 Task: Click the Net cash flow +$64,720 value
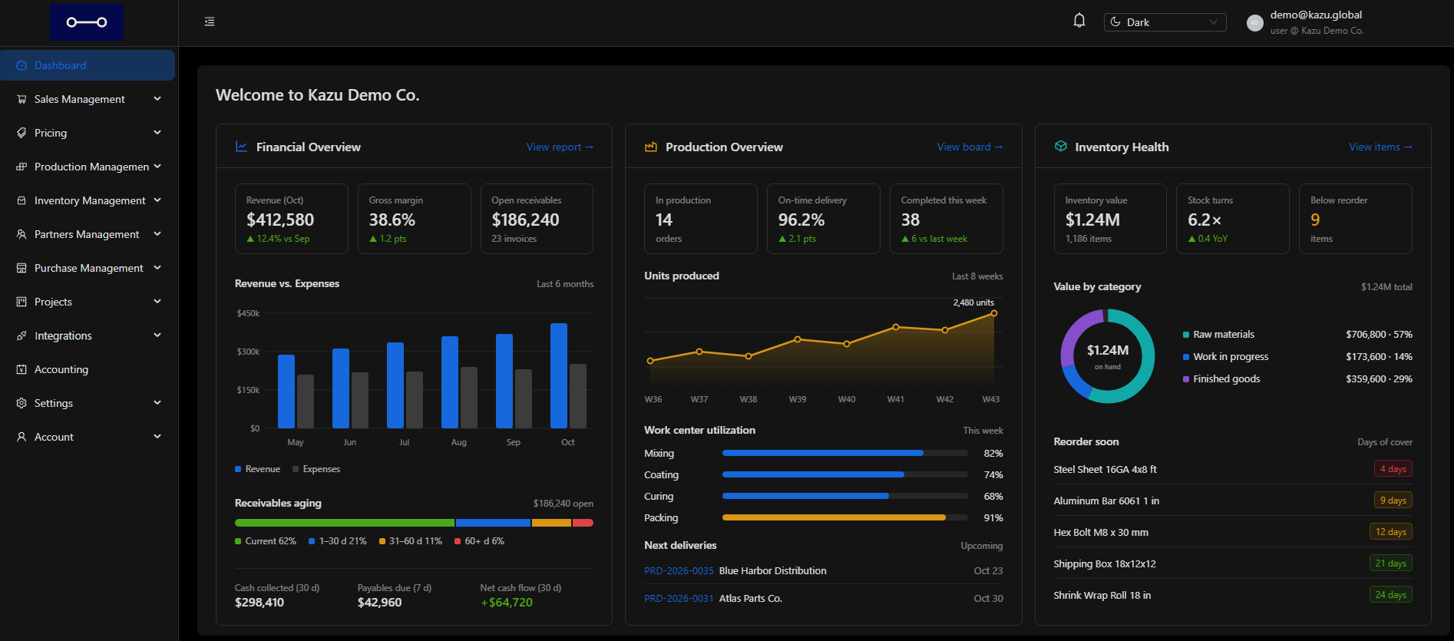coord(507,603)
